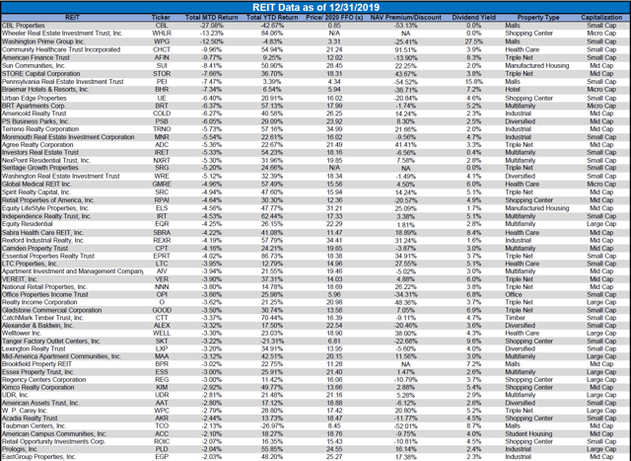The height and width of the screenshot is (461, 631).
Task: Click the 'Urban Edge Properties' name cell
Action: [x=35, y=98]
